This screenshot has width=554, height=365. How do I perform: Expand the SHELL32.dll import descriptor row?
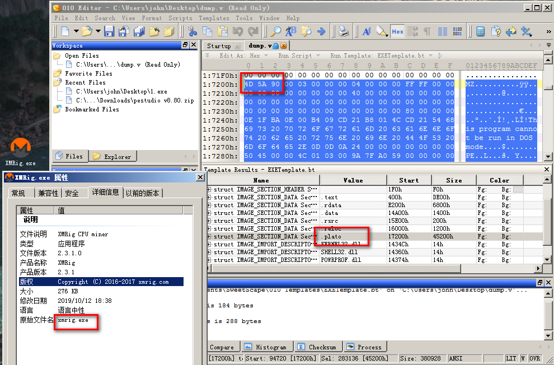pos(209,252)
